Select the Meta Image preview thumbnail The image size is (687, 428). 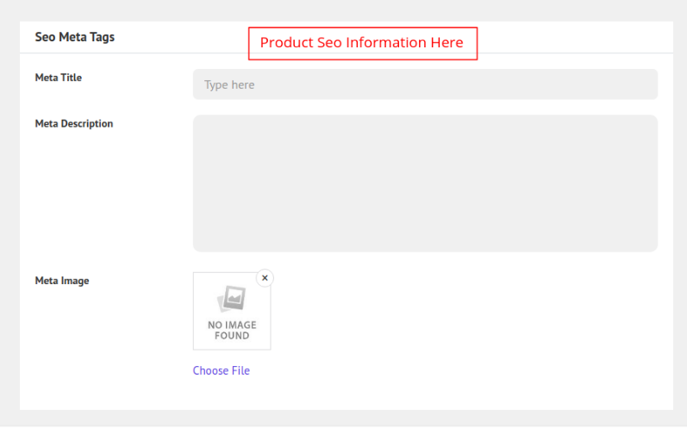[x=232, y=311]
